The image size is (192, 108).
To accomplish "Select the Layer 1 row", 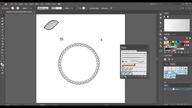I will coord(177,89).
